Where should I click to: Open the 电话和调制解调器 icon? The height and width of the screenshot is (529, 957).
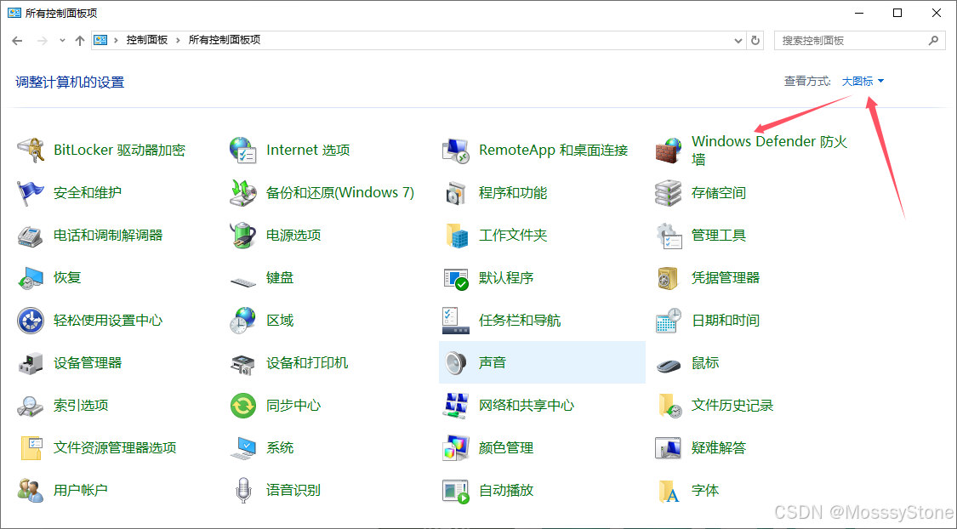(x=31, y=236)
